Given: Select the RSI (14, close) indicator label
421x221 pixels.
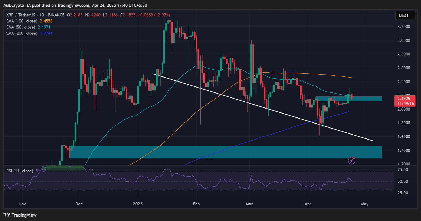Looking at the screenshot, I should click(20, 171).
